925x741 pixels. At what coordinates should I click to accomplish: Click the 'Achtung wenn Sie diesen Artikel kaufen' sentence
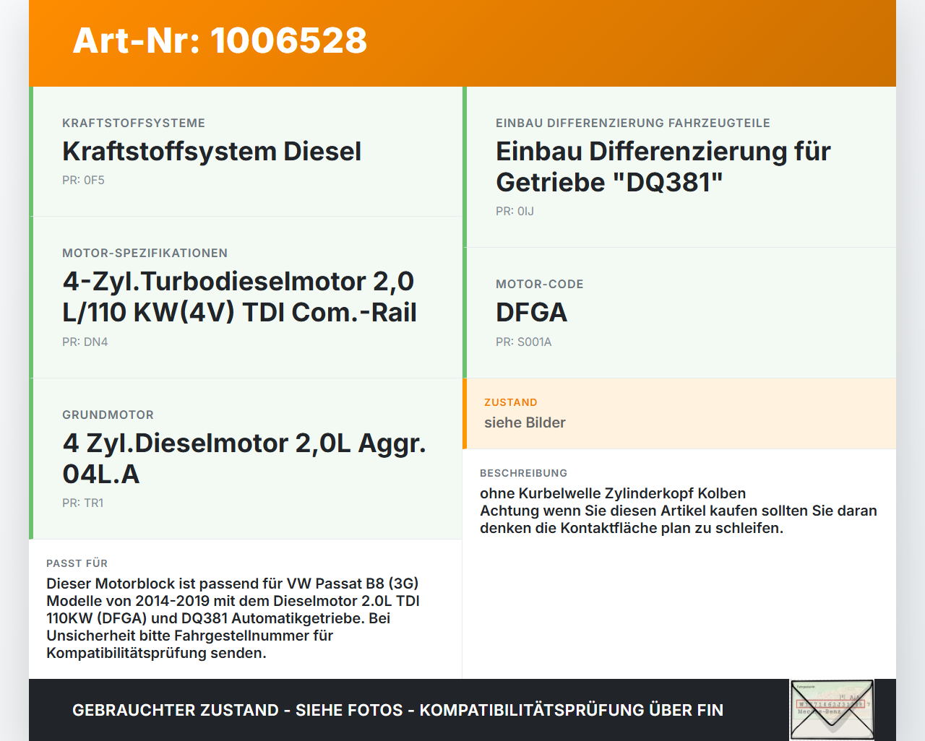(x=679, y=519)
